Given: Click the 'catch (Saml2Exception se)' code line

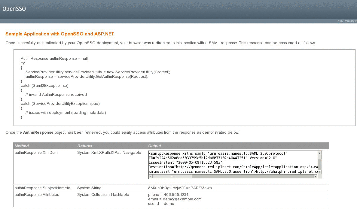Looking at the screenshot, I should [44, 86].
